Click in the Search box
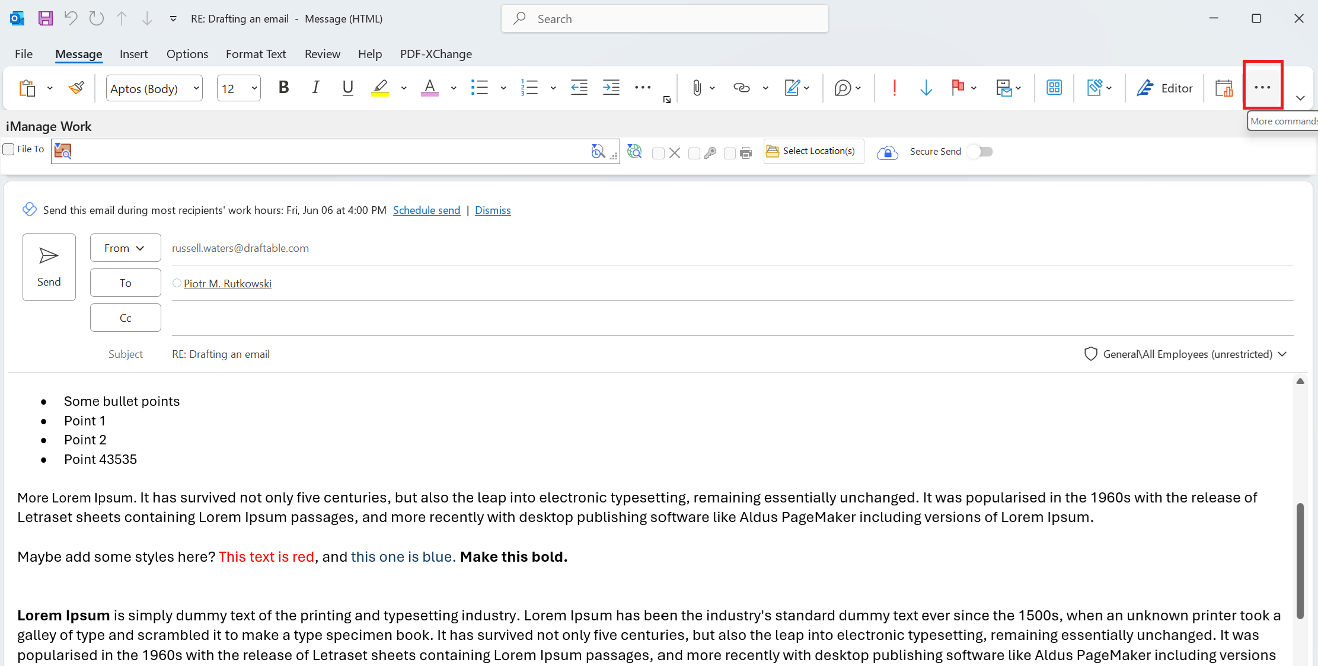This screenshot has width=1318, height=666. pyautogui.click(x=664, y=19)
